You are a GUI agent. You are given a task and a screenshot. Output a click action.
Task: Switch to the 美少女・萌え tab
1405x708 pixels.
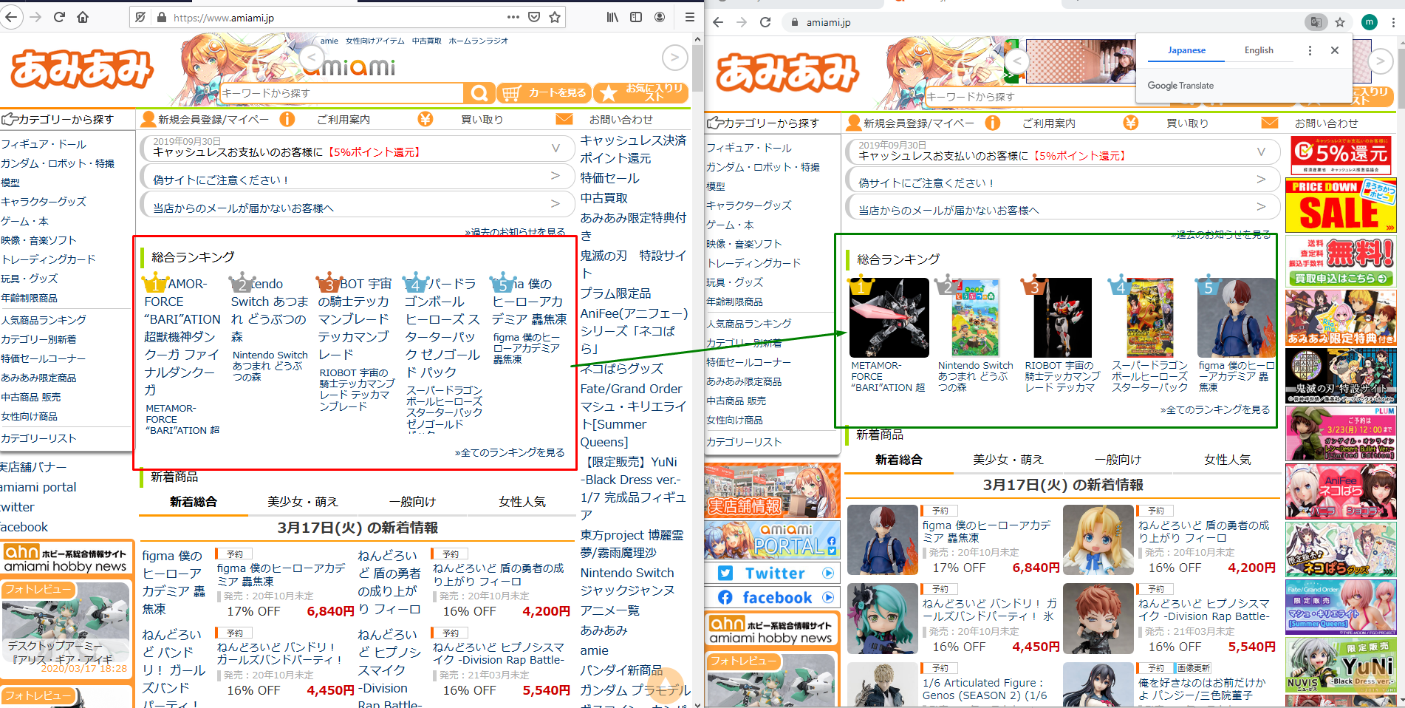[303, 501]
